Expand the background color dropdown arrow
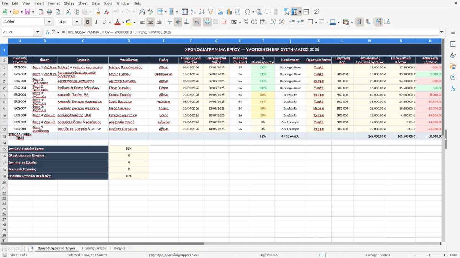Screen dimensions: 460x258 tap(135, 22)
